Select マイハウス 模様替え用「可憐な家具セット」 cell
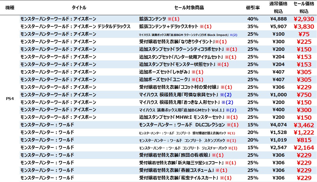The image size is (317, 182). pyautogui.click(x=185, y=95)
